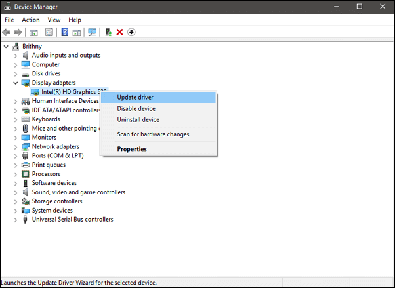Image resolution: width=395 pixels, height=288 pixels.
Task: Expand the Network adapters category
Action: click(x=16, y=147)
